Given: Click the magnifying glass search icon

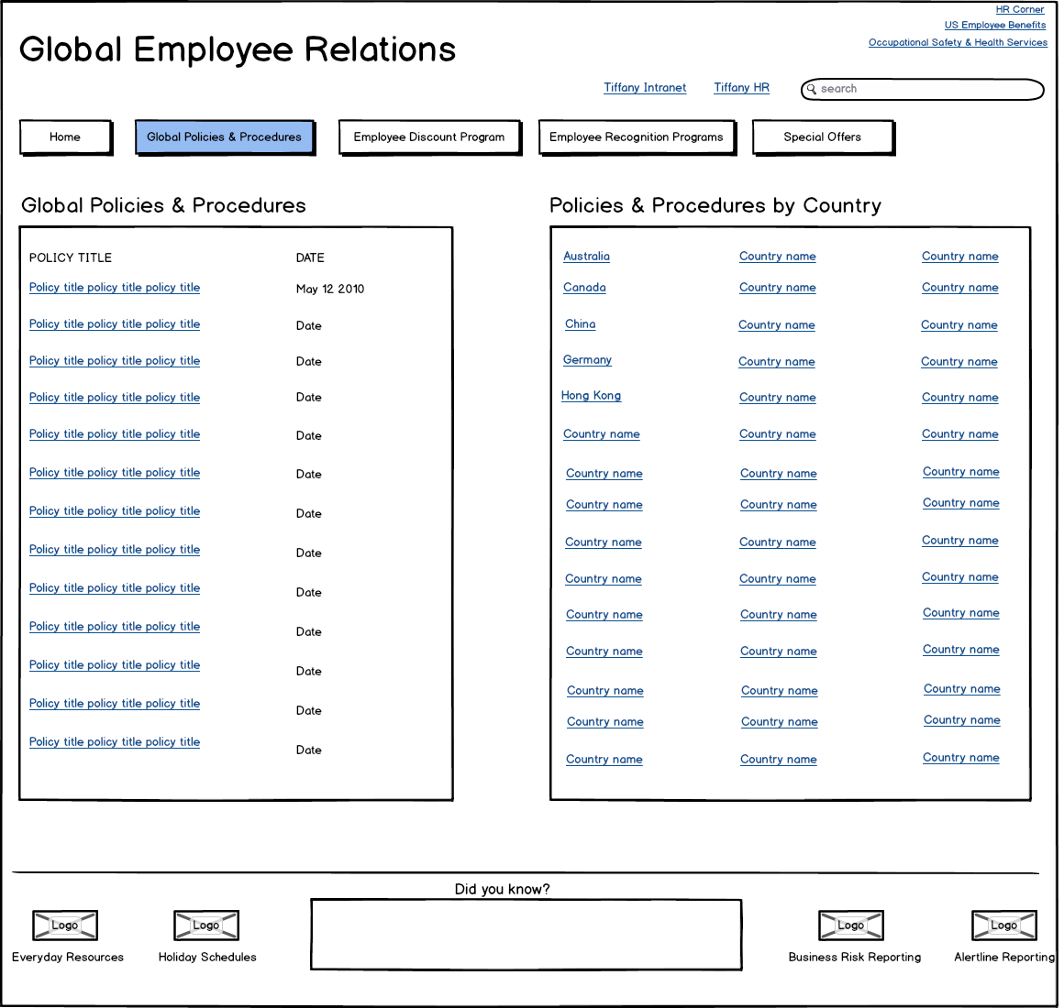Looking at the screenshot, I should (812, 89).
